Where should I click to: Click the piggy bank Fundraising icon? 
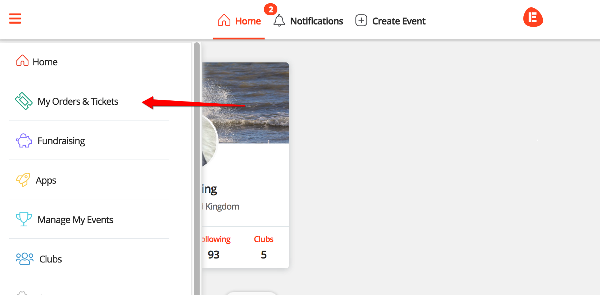pos(24,141)
